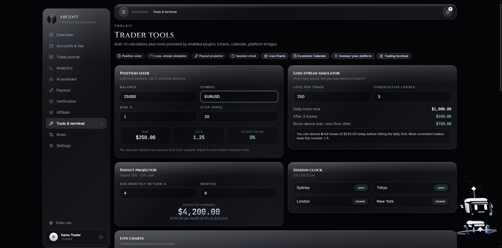Click the Tools & terminal wrench icon
Viewport: 502px width, 248px height.
[51, 123]
